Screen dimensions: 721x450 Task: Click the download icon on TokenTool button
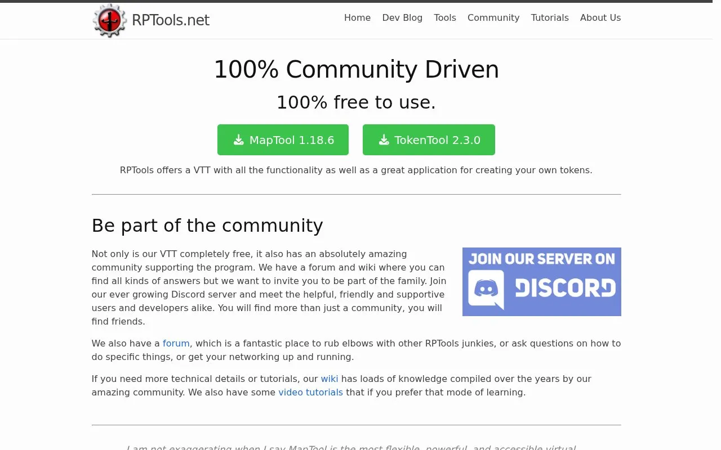tap(384, 139)
